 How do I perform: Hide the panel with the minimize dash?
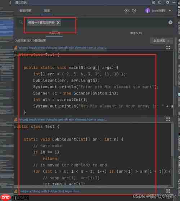[x=174, y=2]
